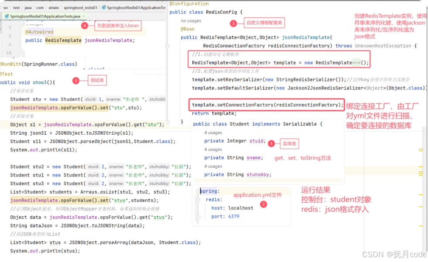Open the 'test' breadcrumb segment
Viewport: 428px width, 262px height.
(17, 8)
